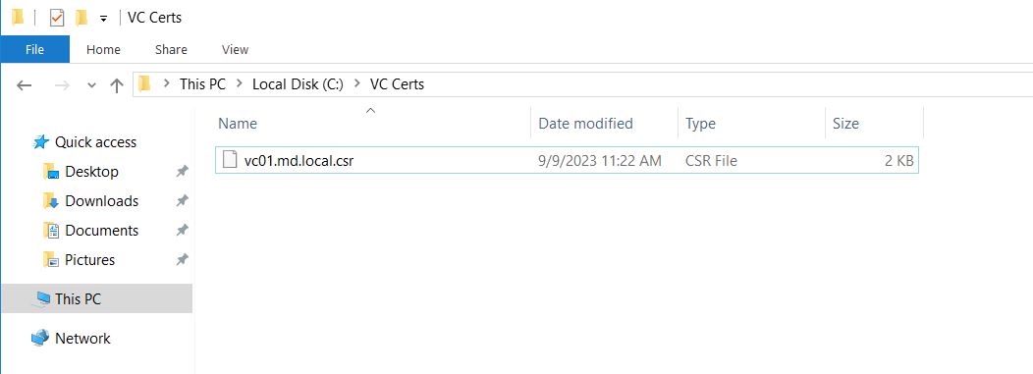The image size is (1033, 374).
Task: Click the Properties checkmark icon in title bar
Action: [x=57, y=18]
